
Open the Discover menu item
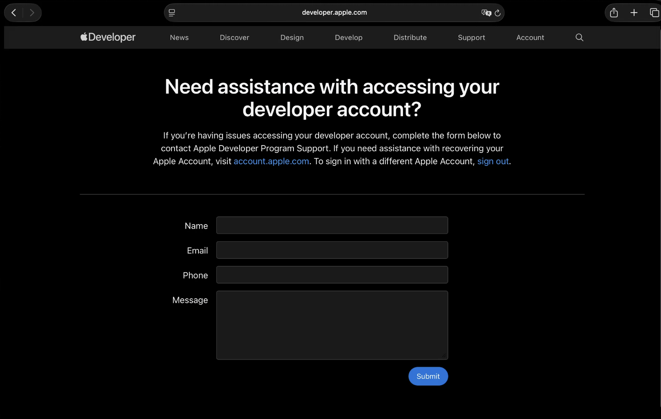[x=234, y=37]
